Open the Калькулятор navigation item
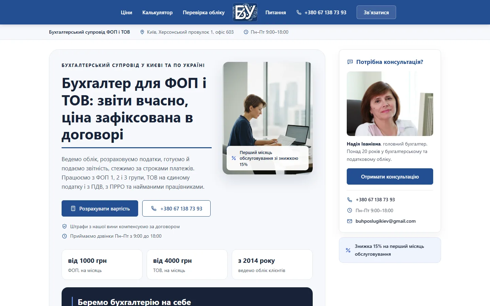This screenshot has width=490, height=306. tap(158, 13)
